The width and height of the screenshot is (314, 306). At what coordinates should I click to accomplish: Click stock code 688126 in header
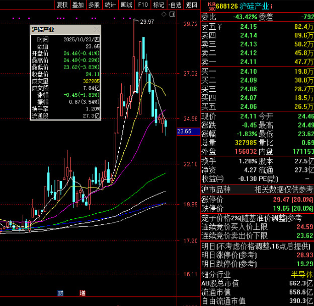click(x=223, y=6)
